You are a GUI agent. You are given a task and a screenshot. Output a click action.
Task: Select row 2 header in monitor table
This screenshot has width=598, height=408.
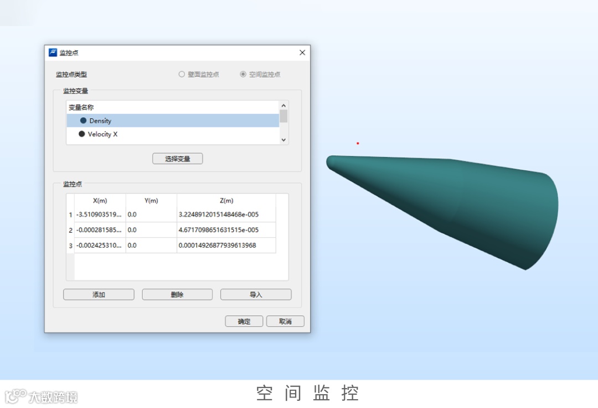[70, 230]
